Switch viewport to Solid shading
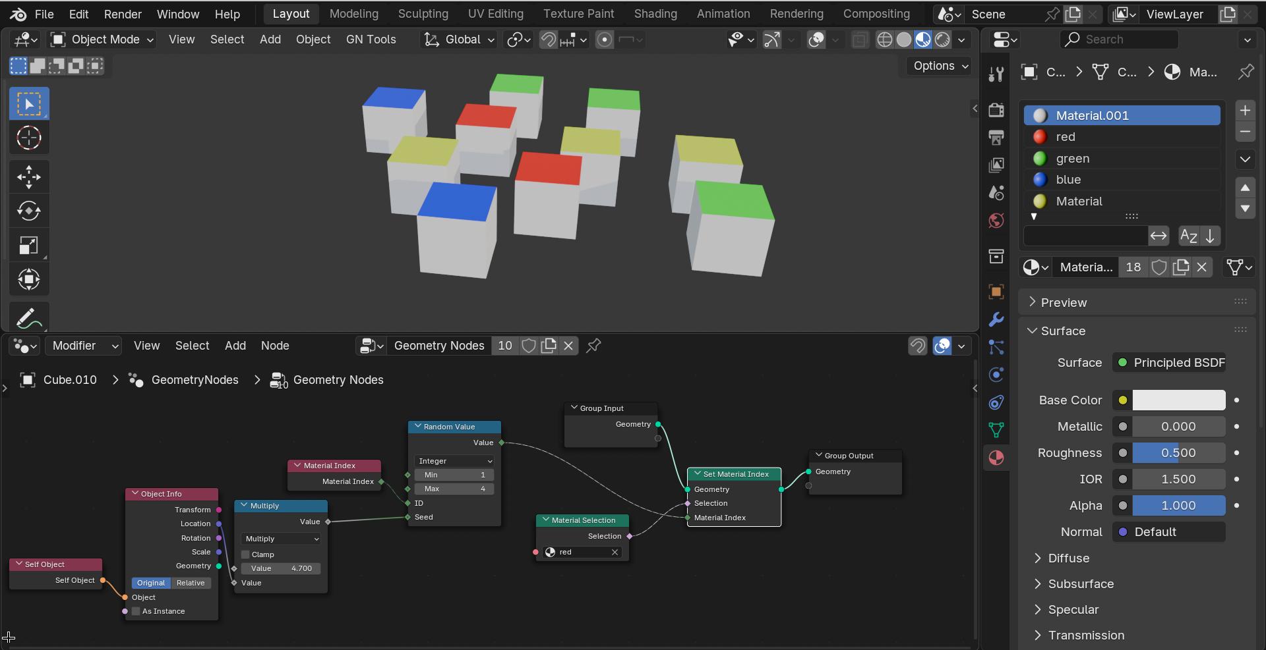The image size is (1266, 650). (904, 40)
